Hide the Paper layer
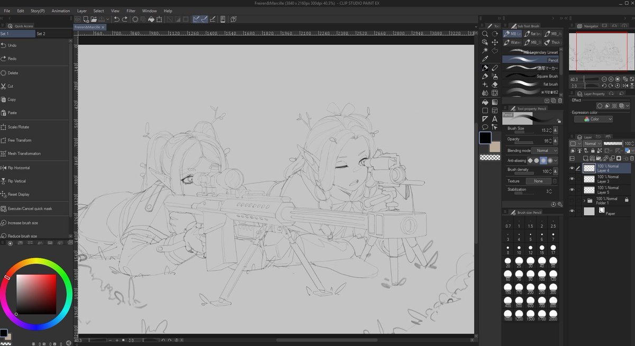 (x=572, y=211)
